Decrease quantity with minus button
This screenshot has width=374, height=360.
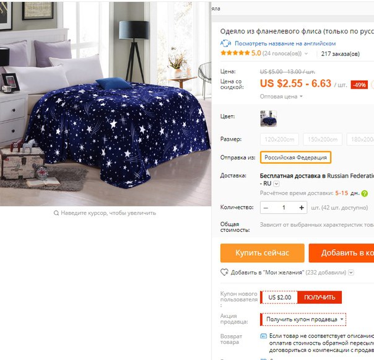266,208
